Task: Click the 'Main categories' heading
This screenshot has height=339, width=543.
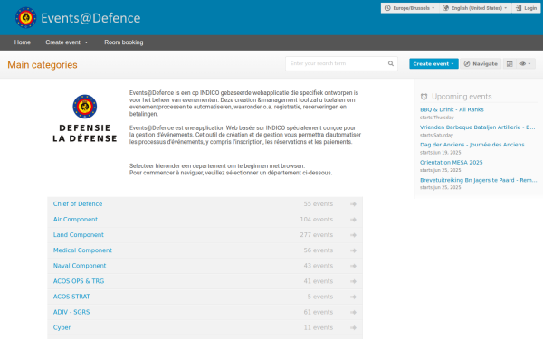Action: (43, 65)
